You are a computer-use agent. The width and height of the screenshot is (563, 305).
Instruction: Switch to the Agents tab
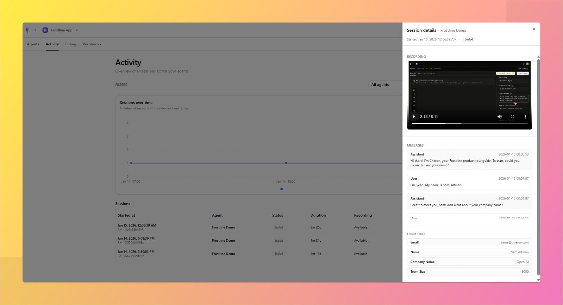coord(33,44)
